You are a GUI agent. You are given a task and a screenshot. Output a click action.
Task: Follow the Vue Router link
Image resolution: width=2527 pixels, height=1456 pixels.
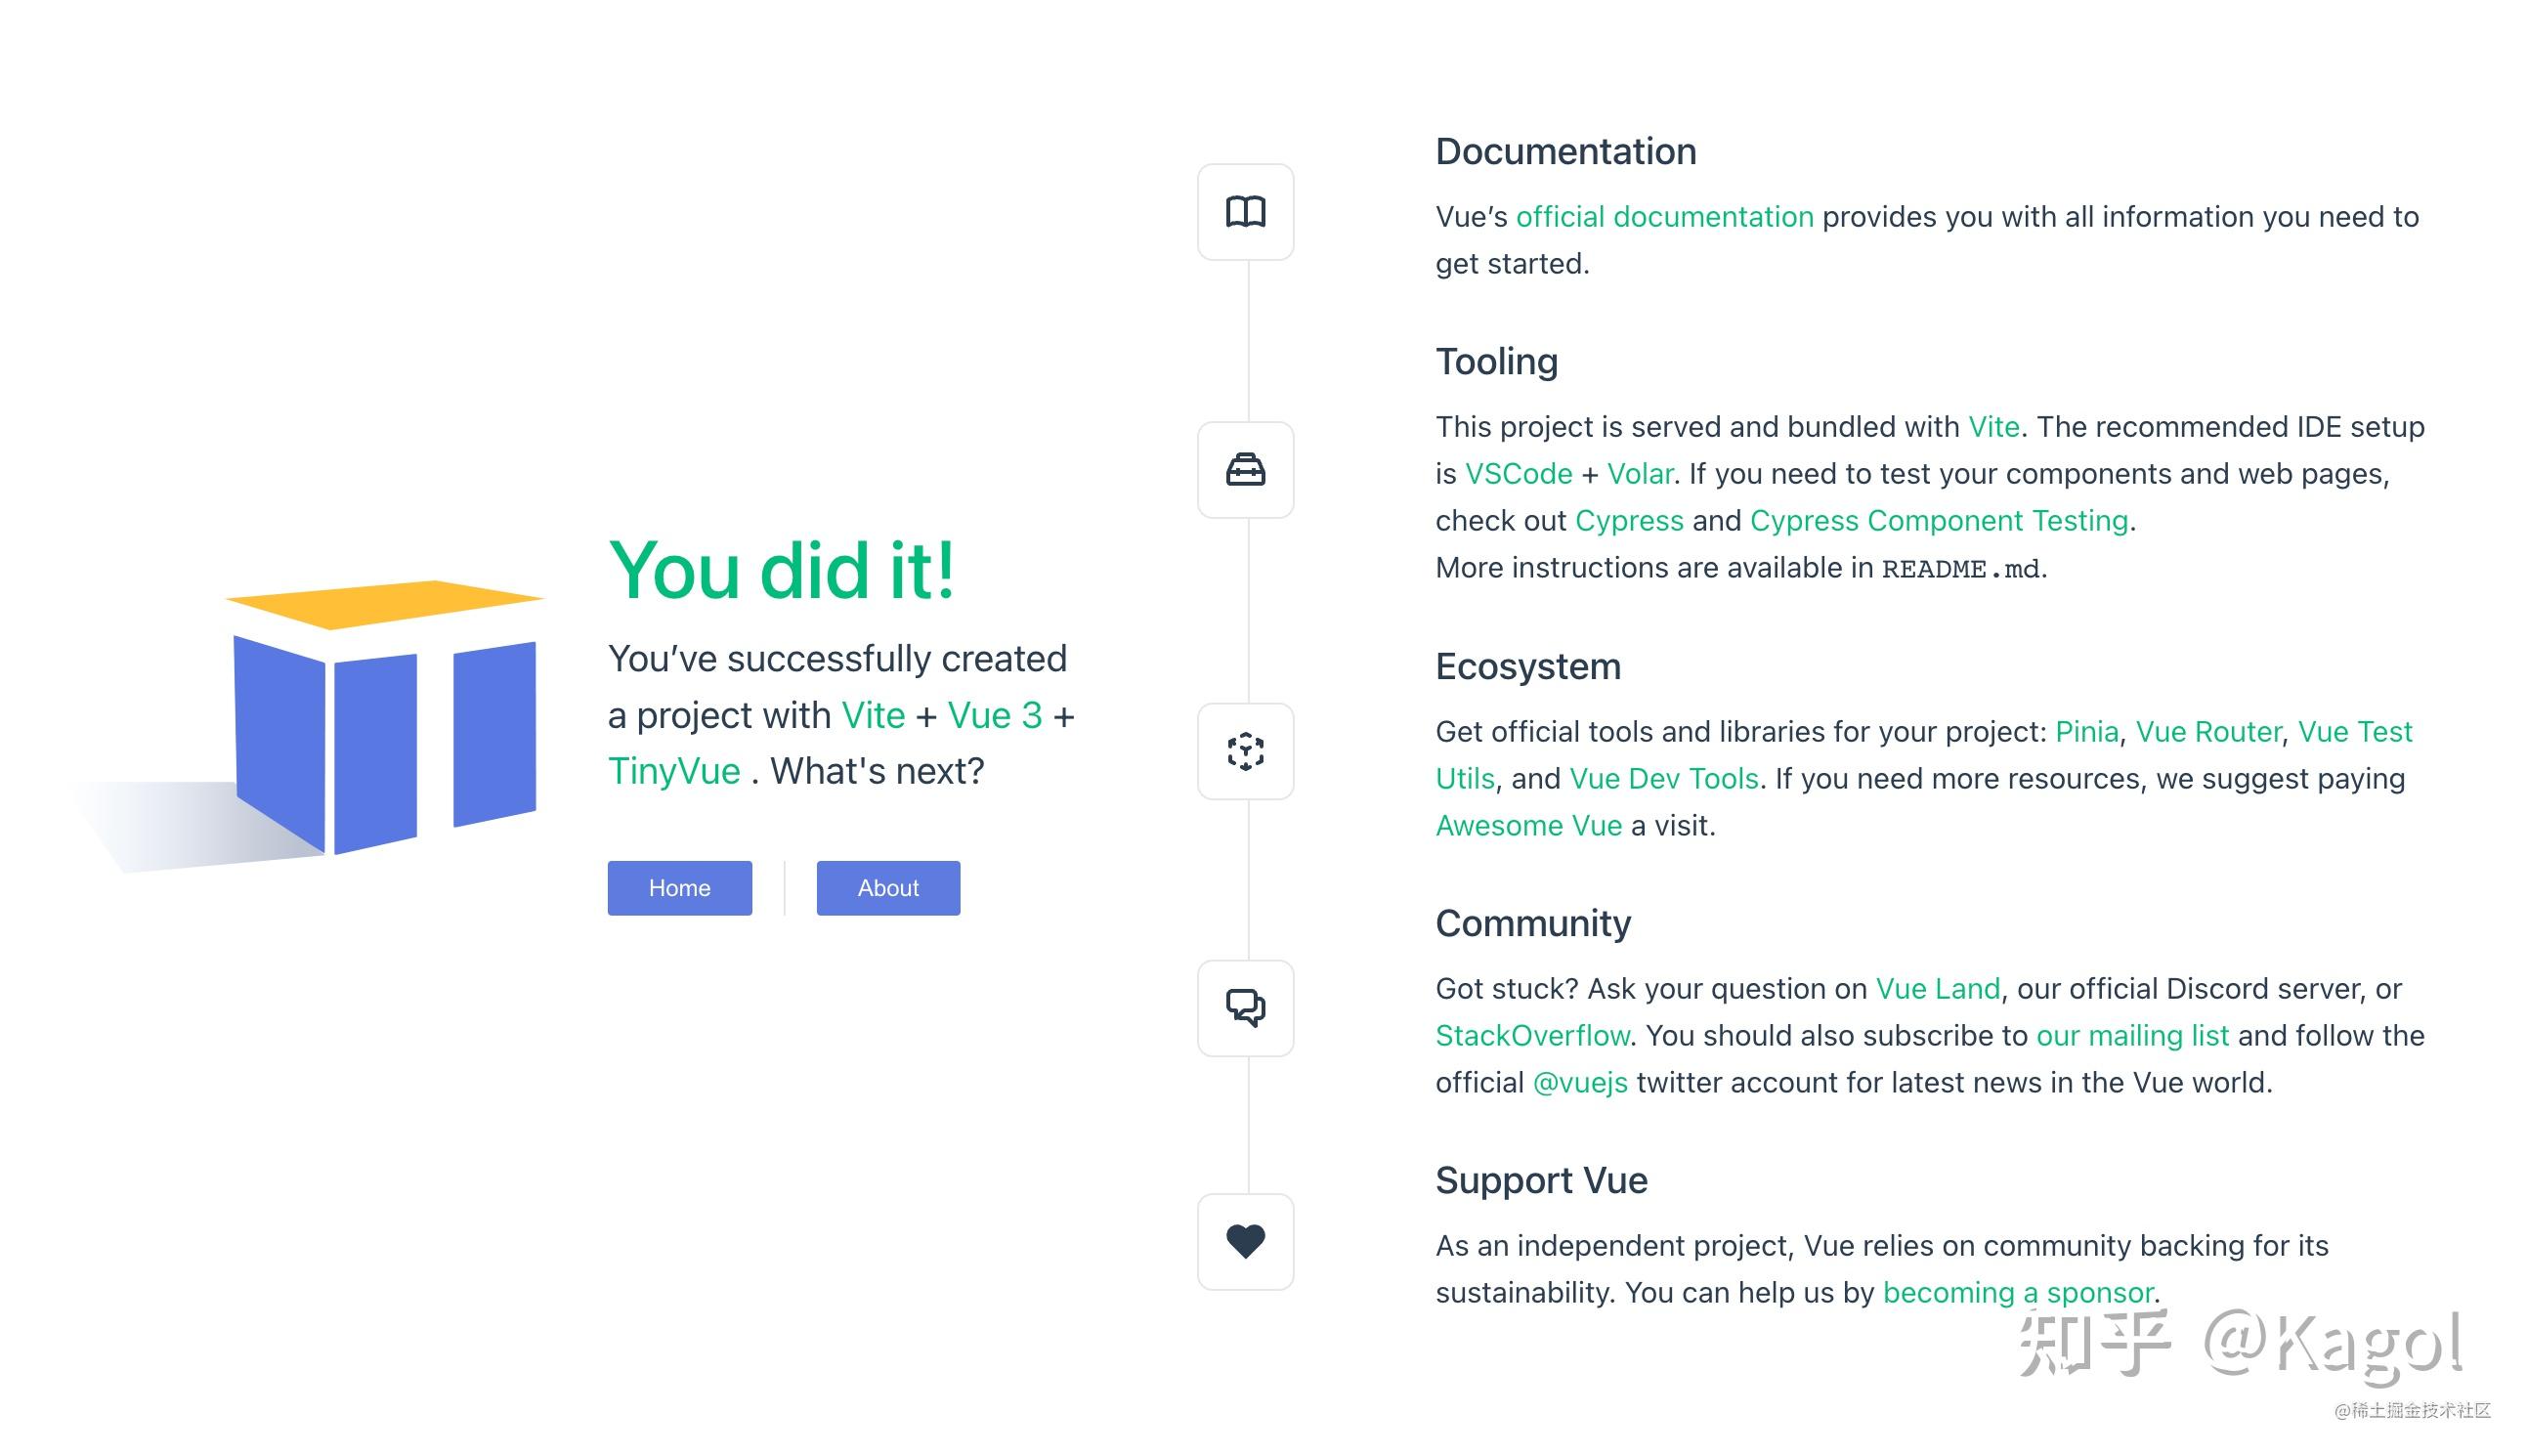click(x=2208, y=732)
